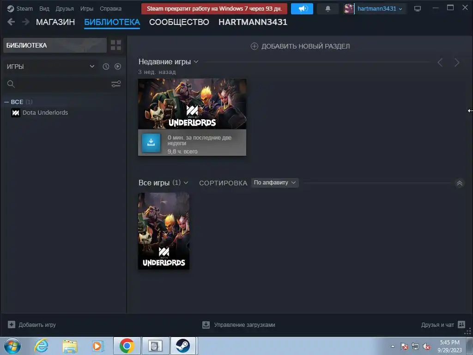Click the blue download button for Underlords

[x=151, y=142]
